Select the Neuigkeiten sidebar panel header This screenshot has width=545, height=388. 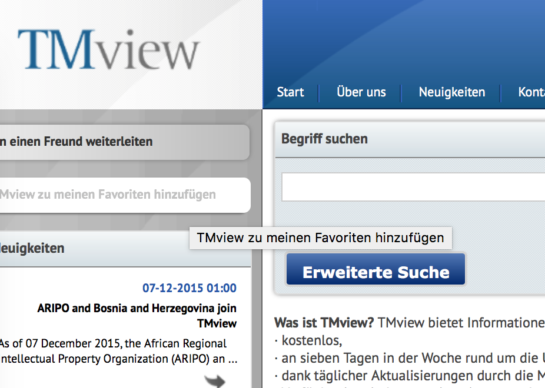(125, 249)
